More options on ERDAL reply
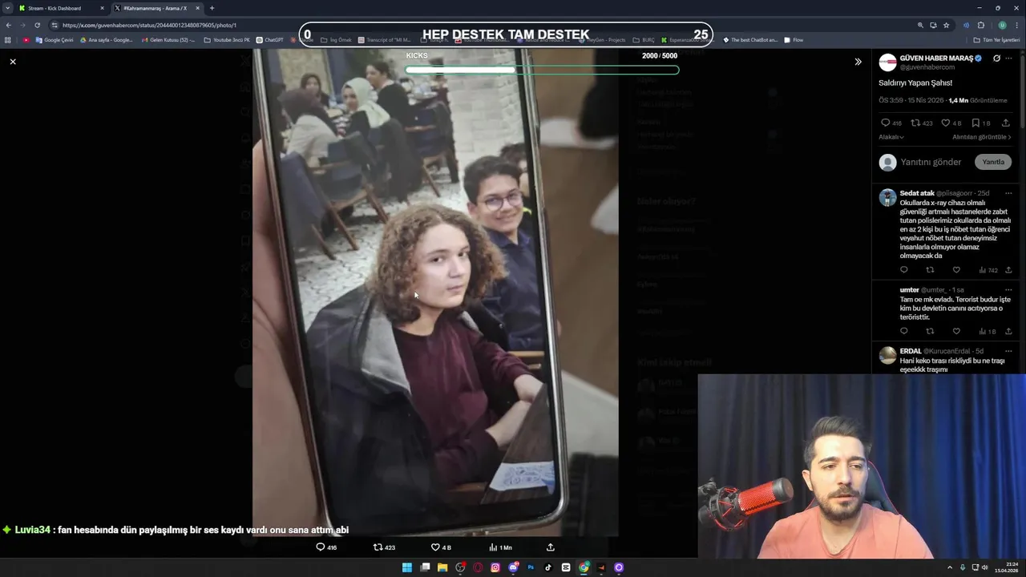The height and width of the screenshot is (577, 1026). (1008, 351)
